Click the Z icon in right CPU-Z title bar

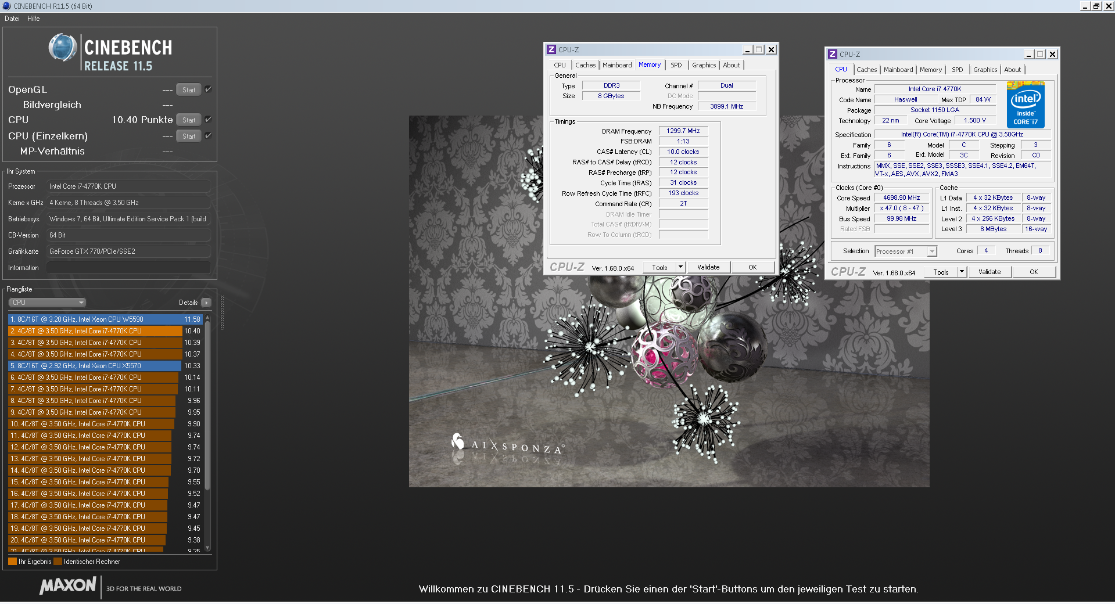[833, 55]
